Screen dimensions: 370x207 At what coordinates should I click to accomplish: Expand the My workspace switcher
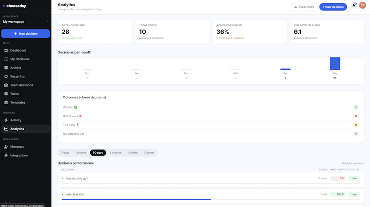pos(25,22)
